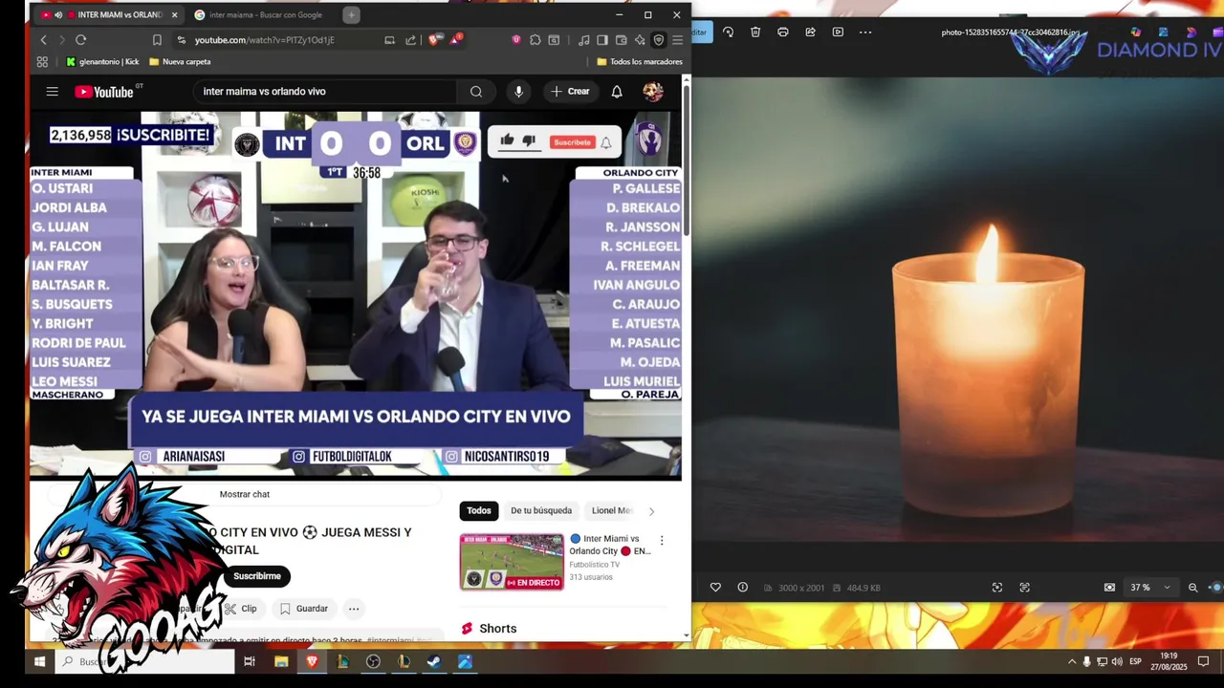Open the Inter Miami vs Orlando thumbnail
Viewport: 1224px width, 688px height.
pos(512,562)
